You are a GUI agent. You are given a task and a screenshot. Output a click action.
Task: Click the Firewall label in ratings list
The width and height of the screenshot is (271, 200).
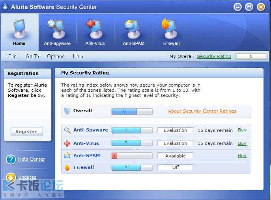click(x=84, y=167)
